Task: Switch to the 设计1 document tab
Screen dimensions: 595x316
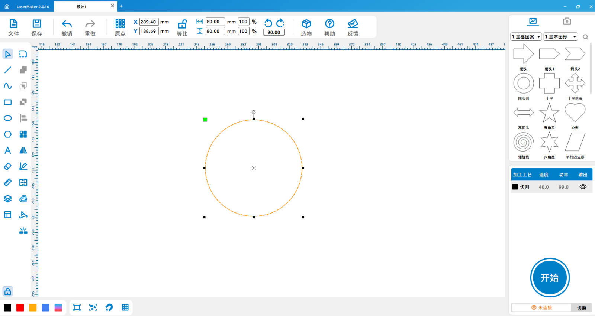Action: 82,6
